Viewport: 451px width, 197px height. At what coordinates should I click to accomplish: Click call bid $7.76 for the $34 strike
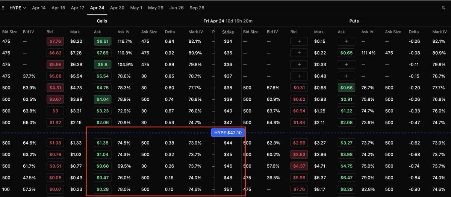55,41
